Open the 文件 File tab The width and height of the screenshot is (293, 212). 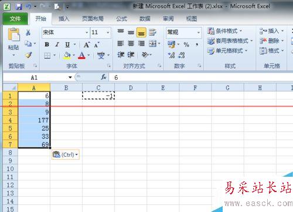tap(15, 19)
